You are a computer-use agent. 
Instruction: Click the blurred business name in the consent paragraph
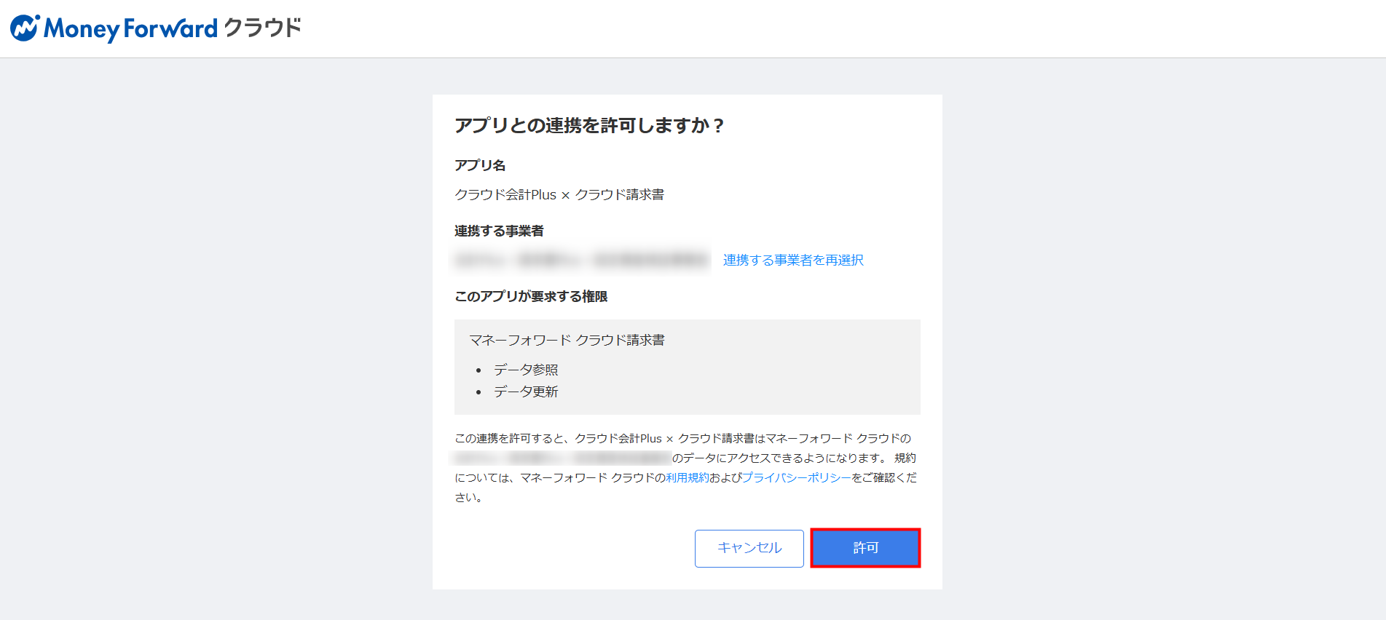[561, 458]
